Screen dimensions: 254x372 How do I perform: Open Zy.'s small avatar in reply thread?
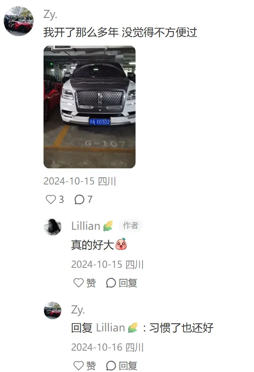tap(53, 310)
